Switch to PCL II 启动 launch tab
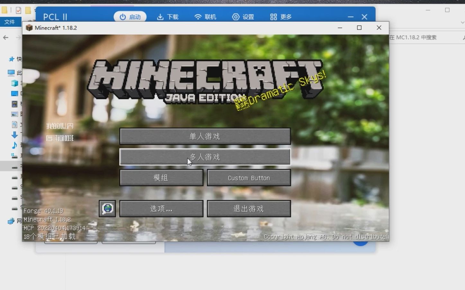This screenshot has height=290, width=465. pos(130,17)
